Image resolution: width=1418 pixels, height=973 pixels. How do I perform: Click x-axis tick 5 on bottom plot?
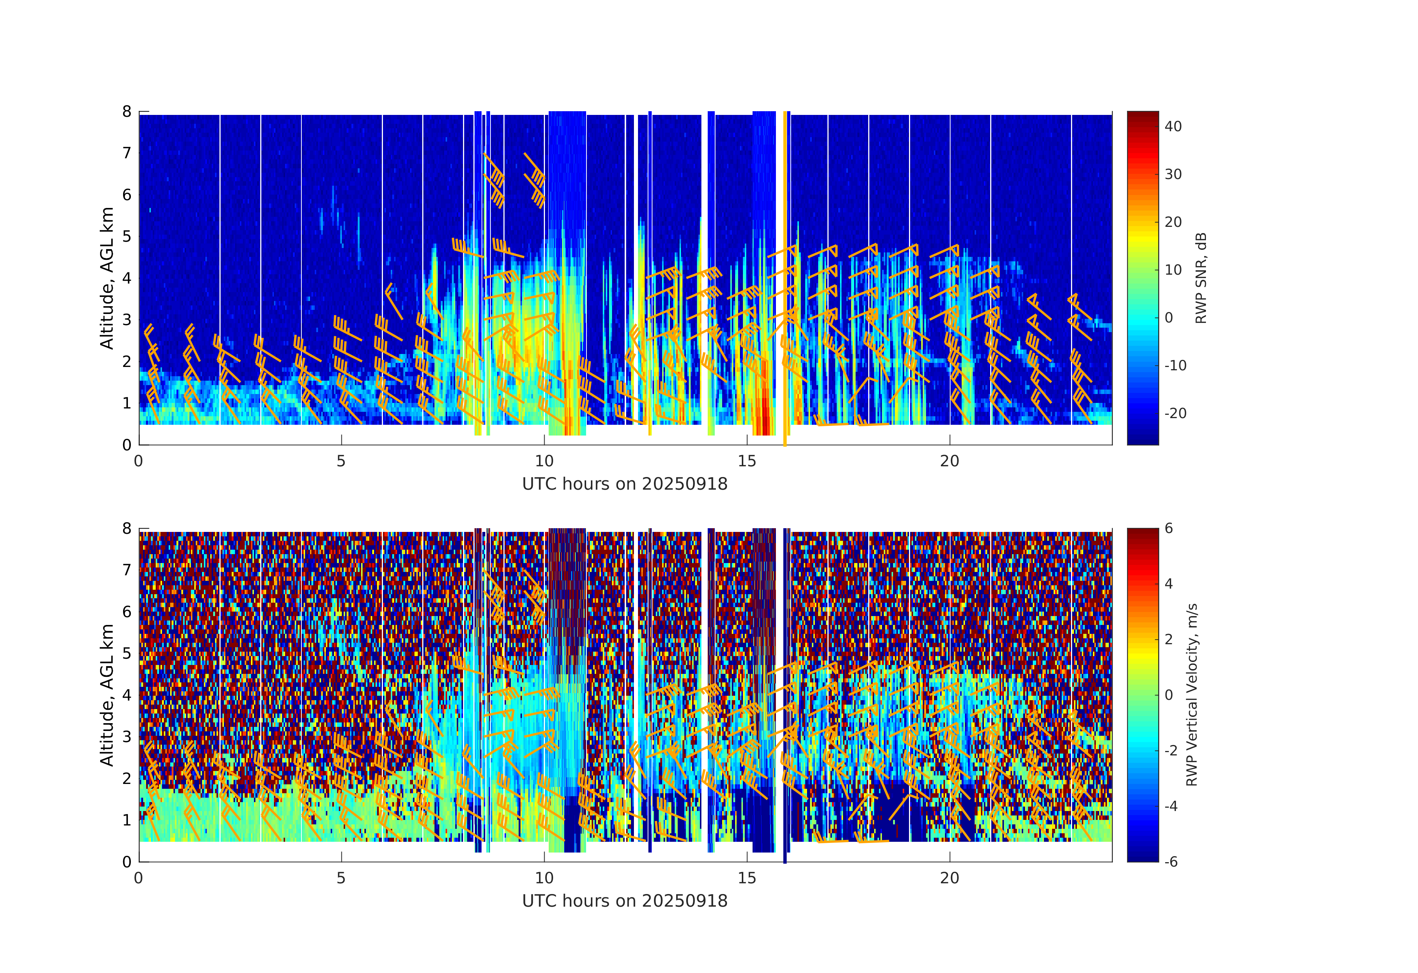(341, 877)
